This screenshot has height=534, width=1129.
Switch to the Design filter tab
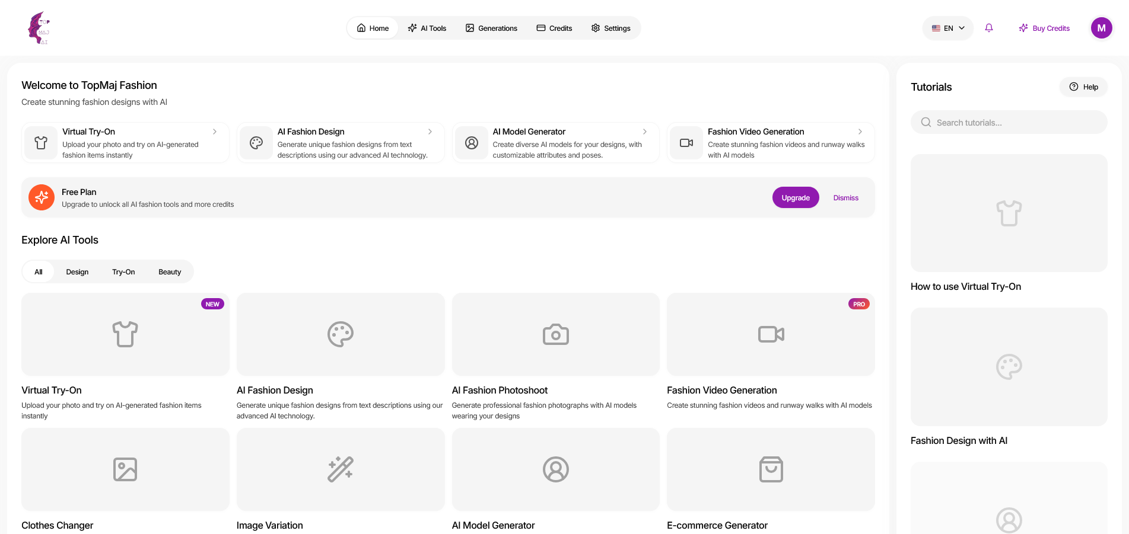tap(77, 271)
